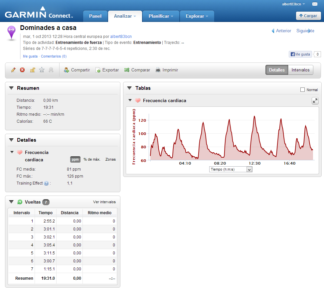Viewport: 324px width, 290px height.
Task: Mark activity as favorite with star icon
Action: [42, 70]
